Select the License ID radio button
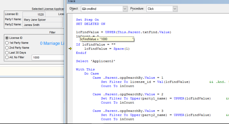The height and width of the screenshot is (124, 229). point(7,38)
